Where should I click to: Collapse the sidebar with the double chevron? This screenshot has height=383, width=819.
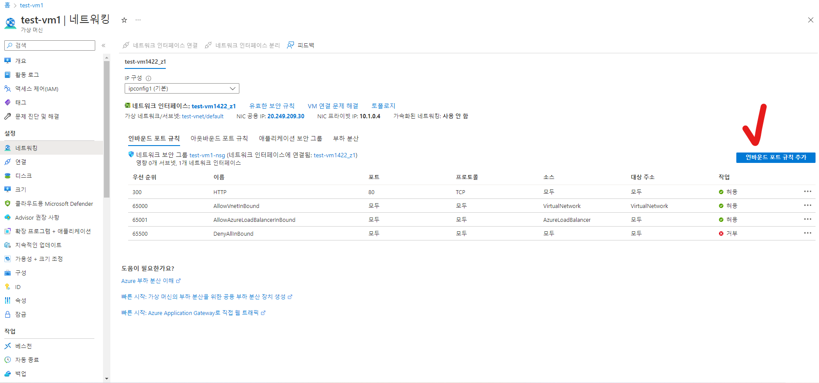pos(103,45)
